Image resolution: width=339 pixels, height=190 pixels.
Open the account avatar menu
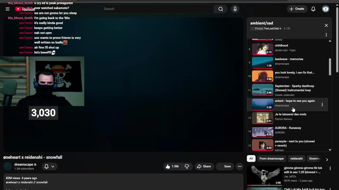325,9
